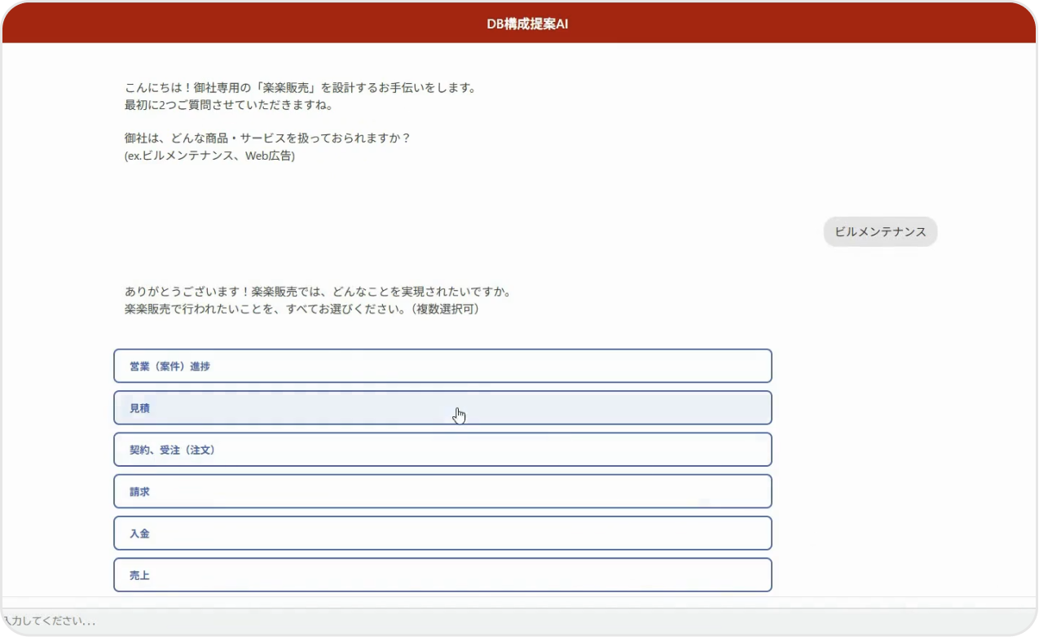
Task: Choose 契約、受注（注文） option
Action: point(442,450)
